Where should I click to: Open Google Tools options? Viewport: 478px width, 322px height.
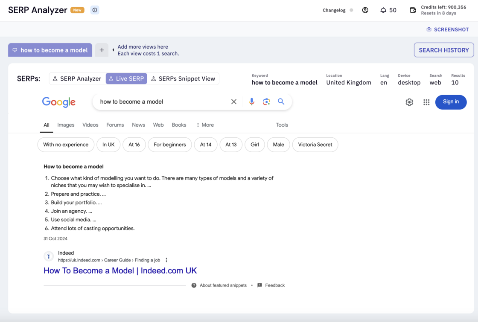click(x=282, y=125)
